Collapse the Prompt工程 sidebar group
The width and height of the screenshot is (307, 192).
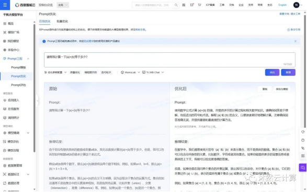point(28,59)
